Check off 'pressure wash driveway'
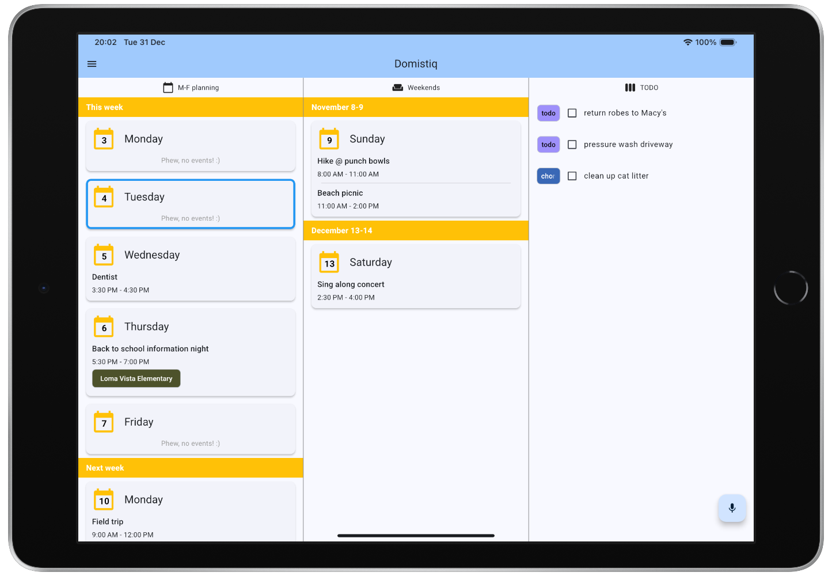 point(572,144)
